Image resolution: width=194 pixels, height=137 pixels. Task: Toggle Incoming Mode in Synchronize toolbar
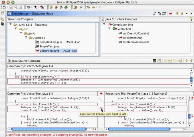[154, 14]
